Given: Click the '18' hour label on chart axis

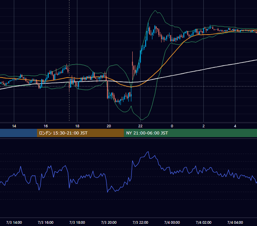Looking at the screenshot, I should click(x=77, y=126).
